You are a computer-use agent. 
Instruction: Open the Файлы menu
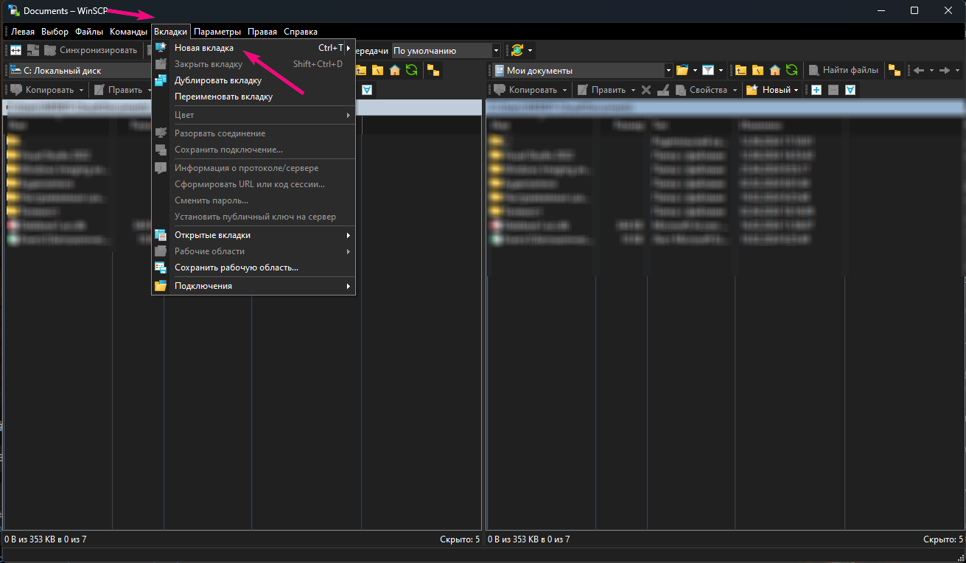89,32
